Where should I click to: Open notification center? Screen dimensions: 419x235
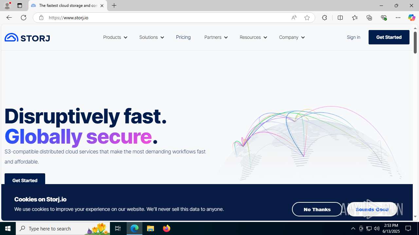point(409,228)
